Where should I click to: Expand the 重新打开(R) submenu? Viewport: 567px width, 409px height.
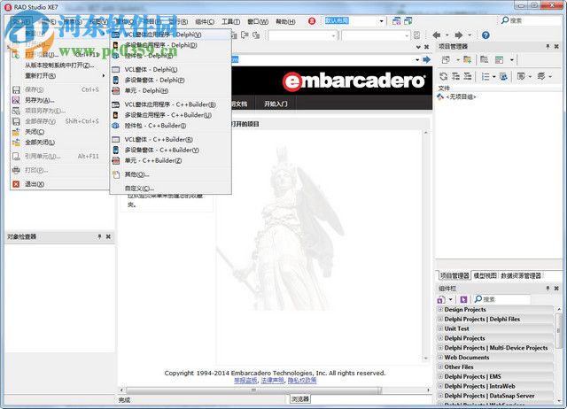click(x=59, y=76)
